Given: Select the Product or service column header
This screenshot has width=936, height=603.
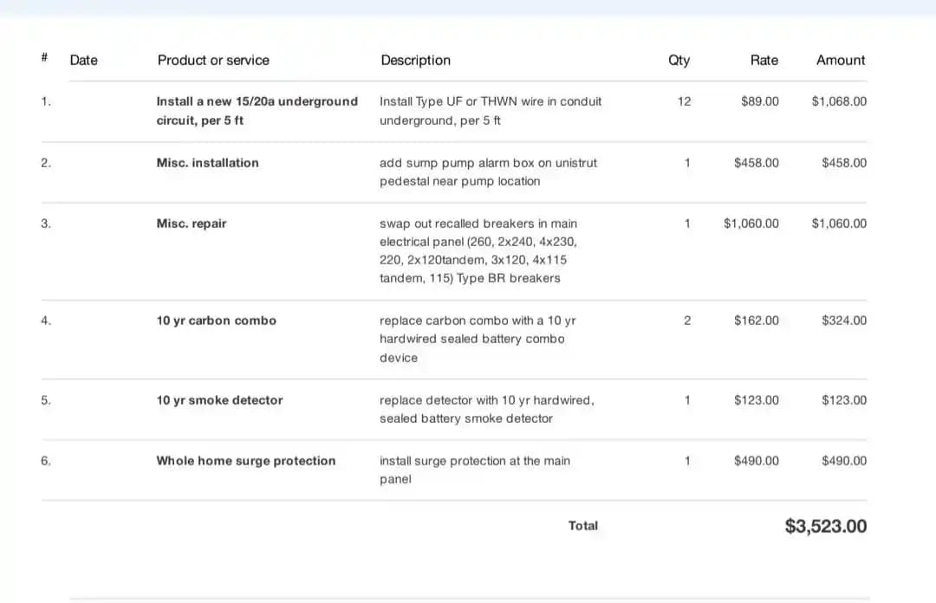Looking at the screenshot, I should 213,61.
